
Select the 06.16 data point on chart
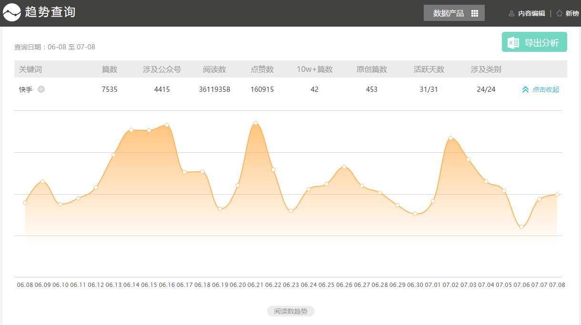(167, 125)
